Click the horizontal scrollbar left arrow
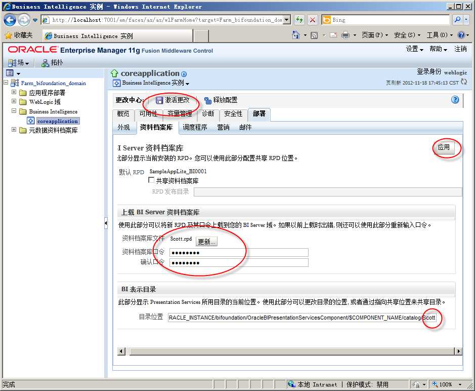Viewport: 475px width, 391px height. click(x=121, y=351)
